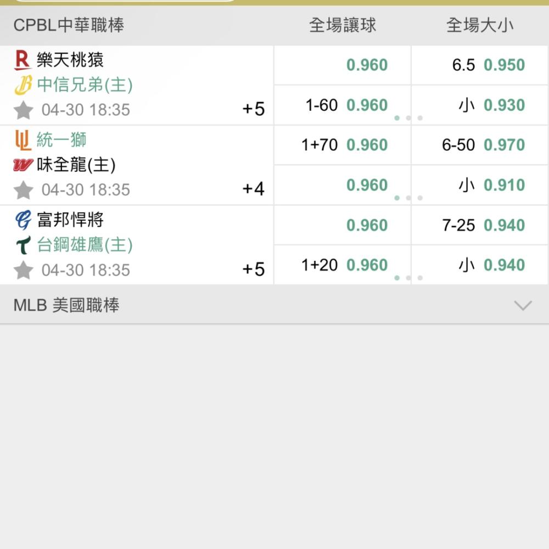
Task: Open +5 more bets for 樂天桃猿 match
Action: pyautogui.click(x=254, y=109)
